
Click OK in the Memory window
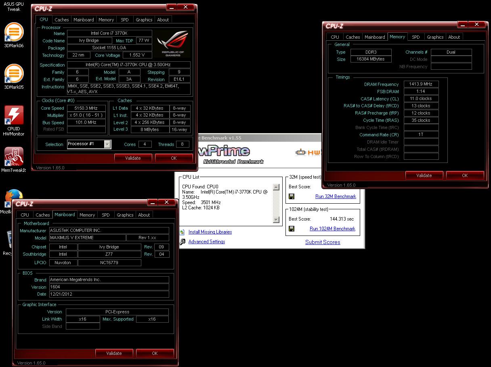coord(465,175)
